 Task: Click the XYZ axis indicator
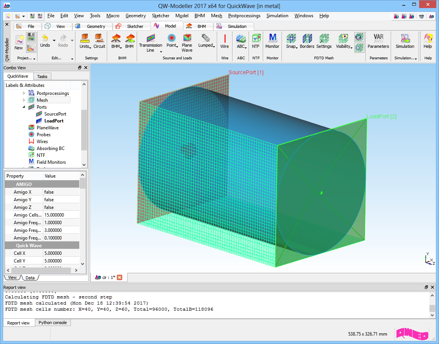tap(430, 258)
